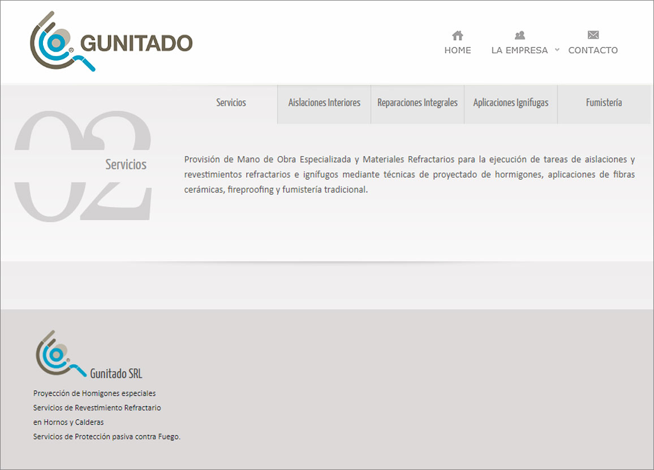The width and height of the screenshot is (654, 470).
Task: Click the Gunitado SRL footer title
Action: click(116, 374)
